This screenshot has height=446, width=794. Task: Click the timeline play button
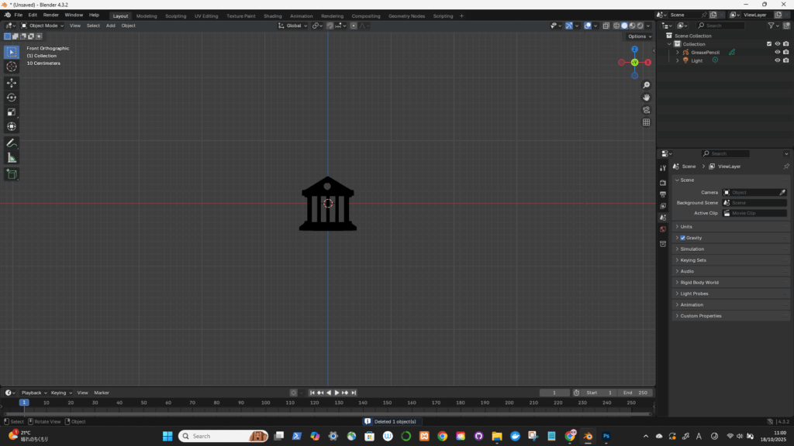pos(337,393)
